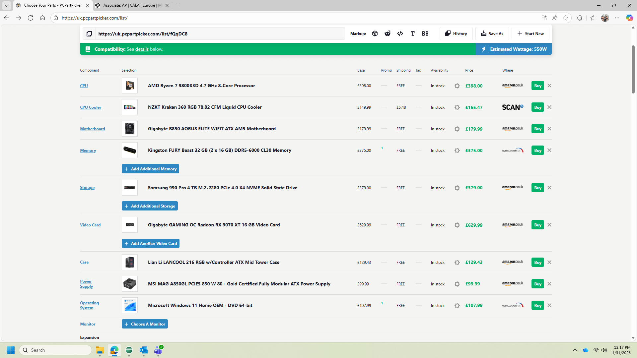Click the page vertical scrollbar thumb
This screenshot has height=358, width=637.
pos(633,70)
